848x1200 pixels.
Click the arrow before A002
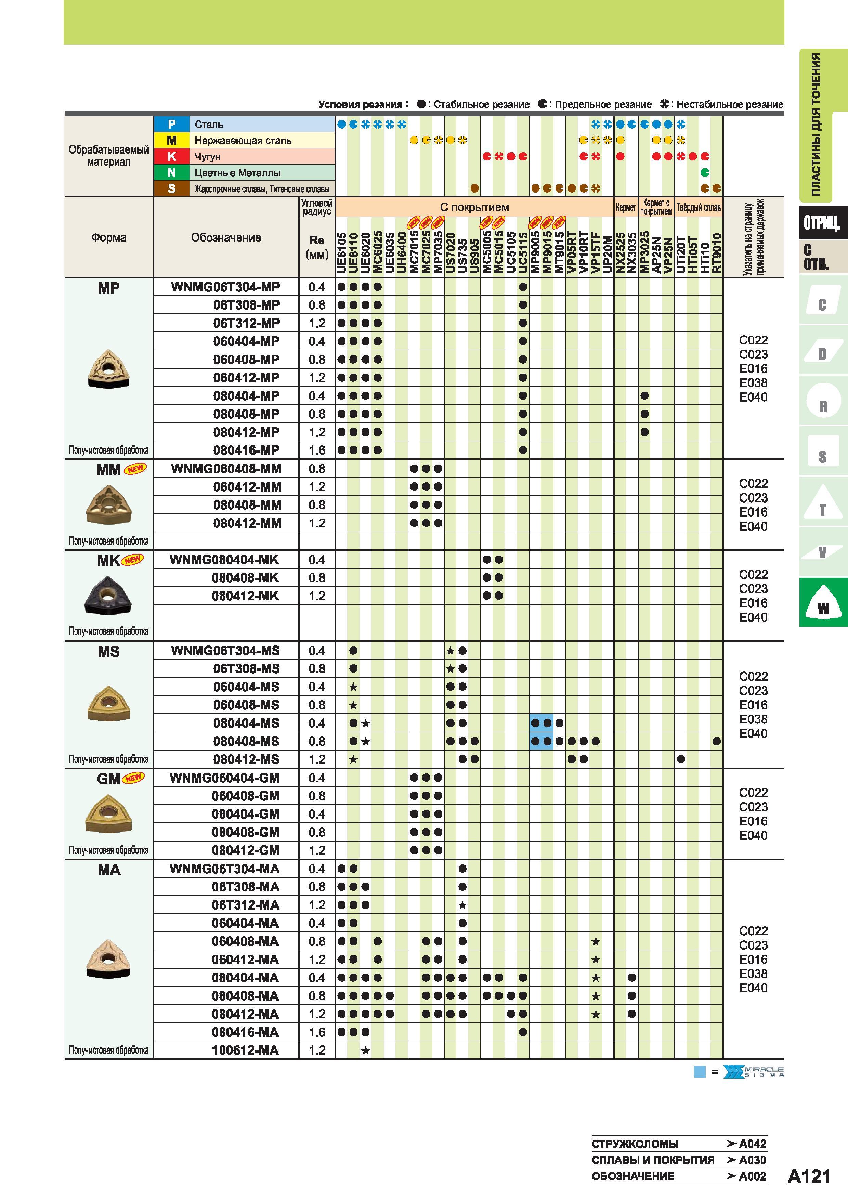[731, 1176]
